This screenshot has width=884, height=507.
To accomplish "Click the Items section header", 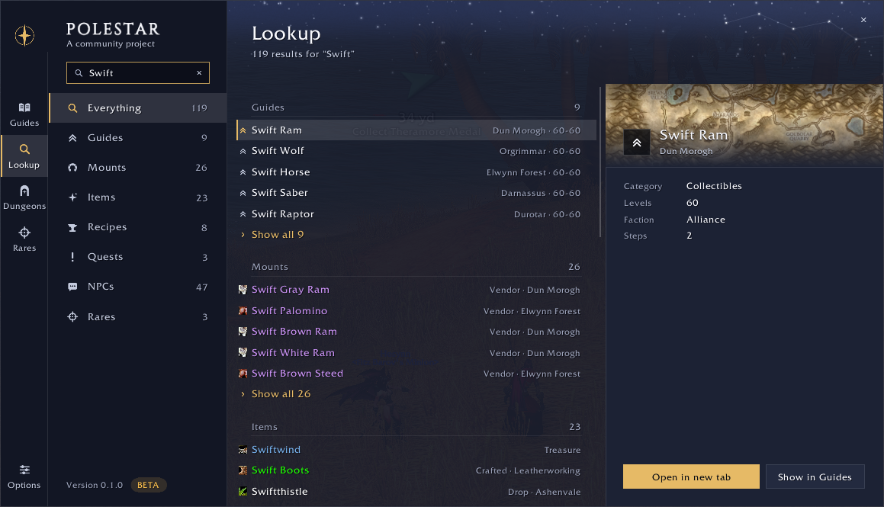I will pos(416,427).
